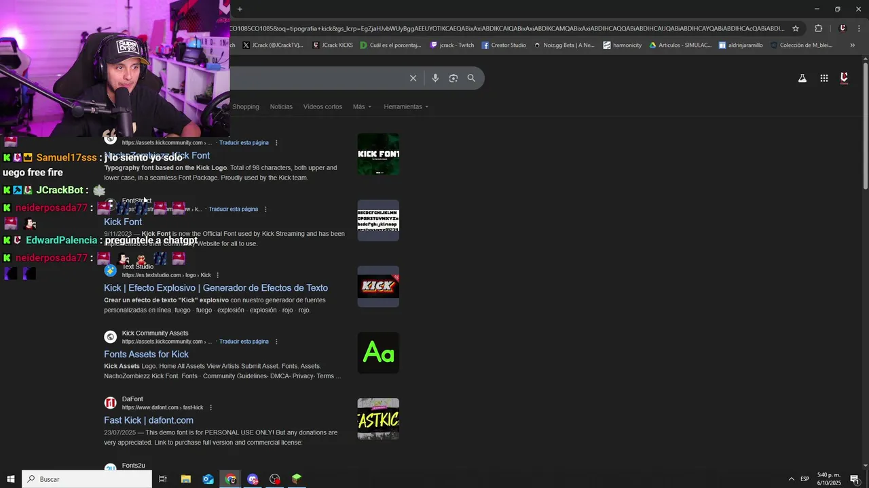Open OBS Studio from taskbar
Viewport: 869px width, 488px height.
[x=275, y=479]
